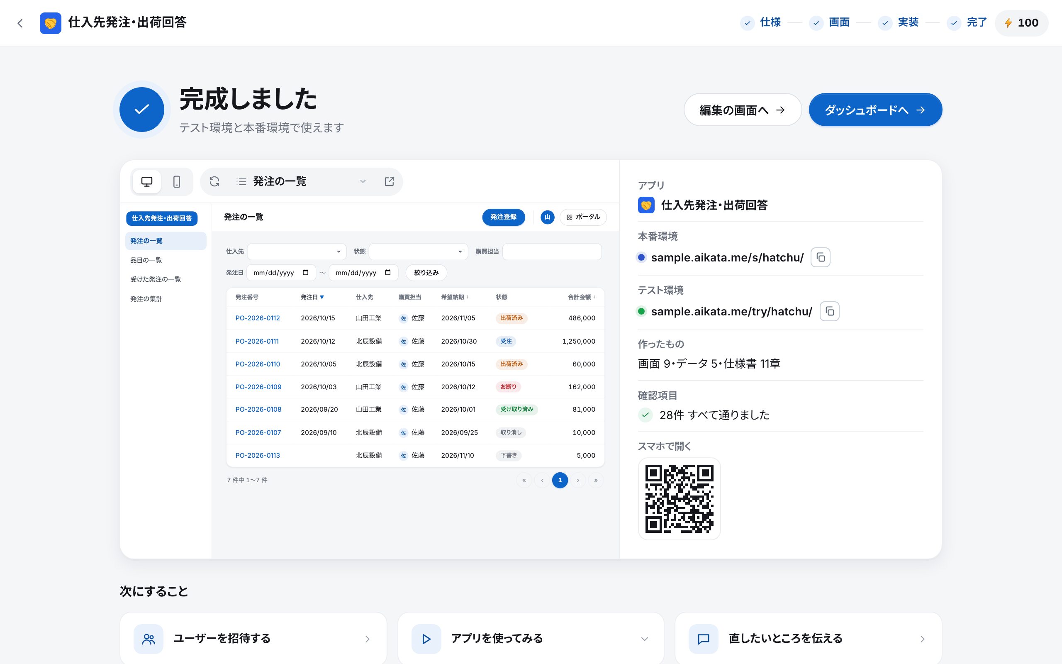Image resolution: width=1062 pixels, height=664 pixels.
Task: Open calendar picker of end date field
Action: 387,273
